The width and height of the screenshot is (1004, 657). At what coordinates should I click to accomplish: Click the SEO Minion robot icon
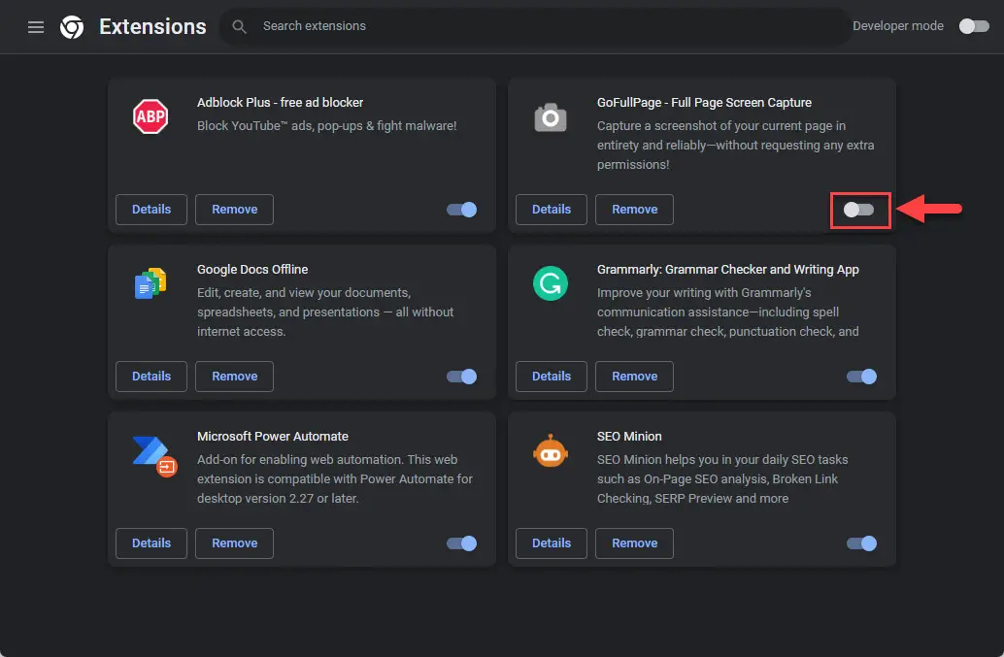(551, 451)
